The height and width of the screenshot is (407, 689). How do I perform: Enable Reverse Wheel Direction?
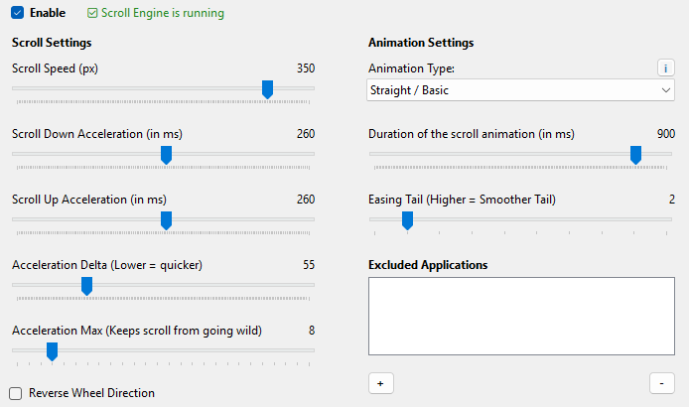pyautogui.click(x=15, y=393)
